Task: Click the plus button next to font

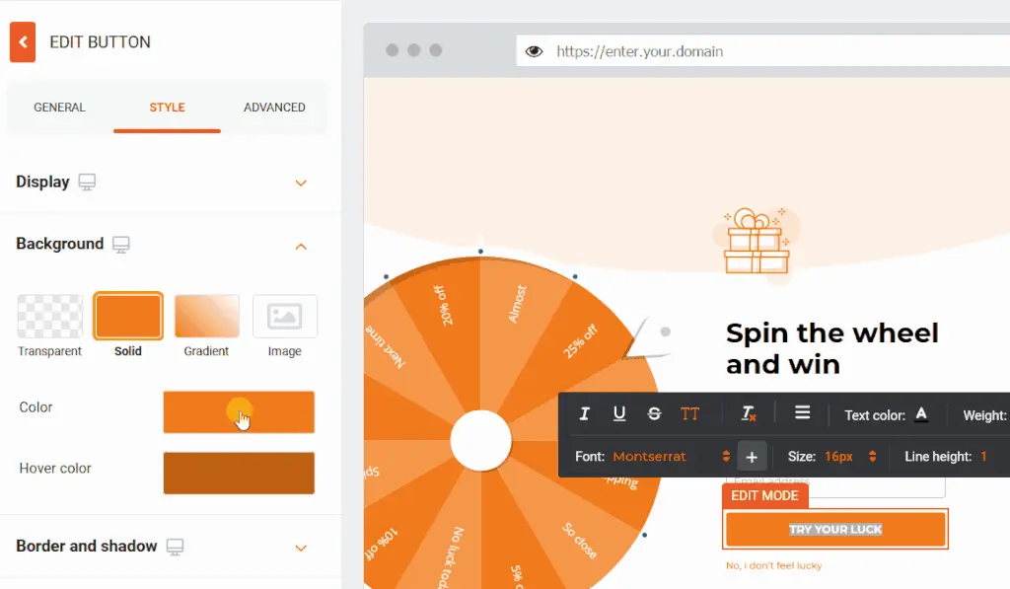Action: 752,457
